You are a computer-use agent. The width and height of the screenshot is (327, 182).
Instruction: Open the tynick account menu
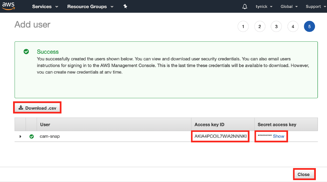click(264, 7)
